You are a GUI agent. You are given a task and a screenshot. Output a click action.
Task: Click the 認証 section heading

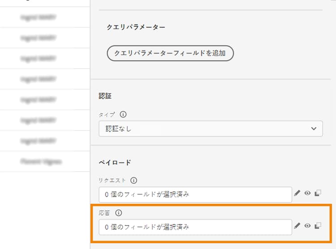coord(105,95)
